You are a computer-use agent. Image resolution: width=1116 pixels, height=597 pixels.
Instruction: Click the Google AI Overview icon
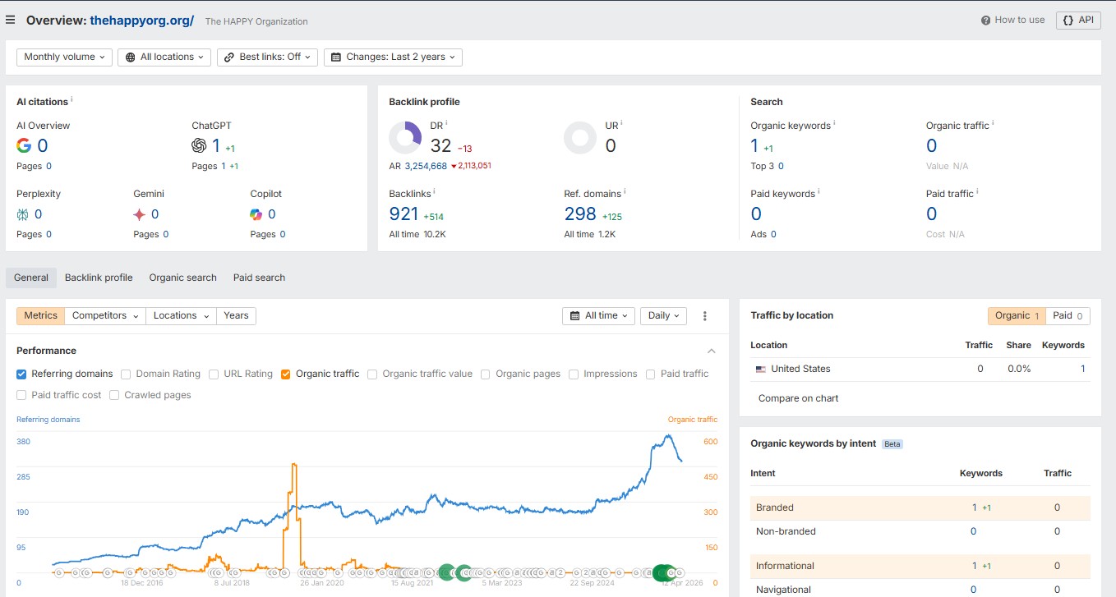[24, 145]
